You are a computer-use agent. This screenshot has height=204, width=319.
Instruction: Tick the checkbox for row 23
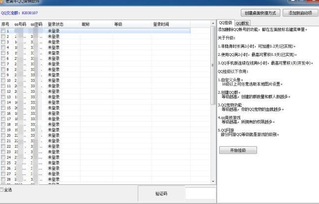pyautogui.click(x=3, y=152)
